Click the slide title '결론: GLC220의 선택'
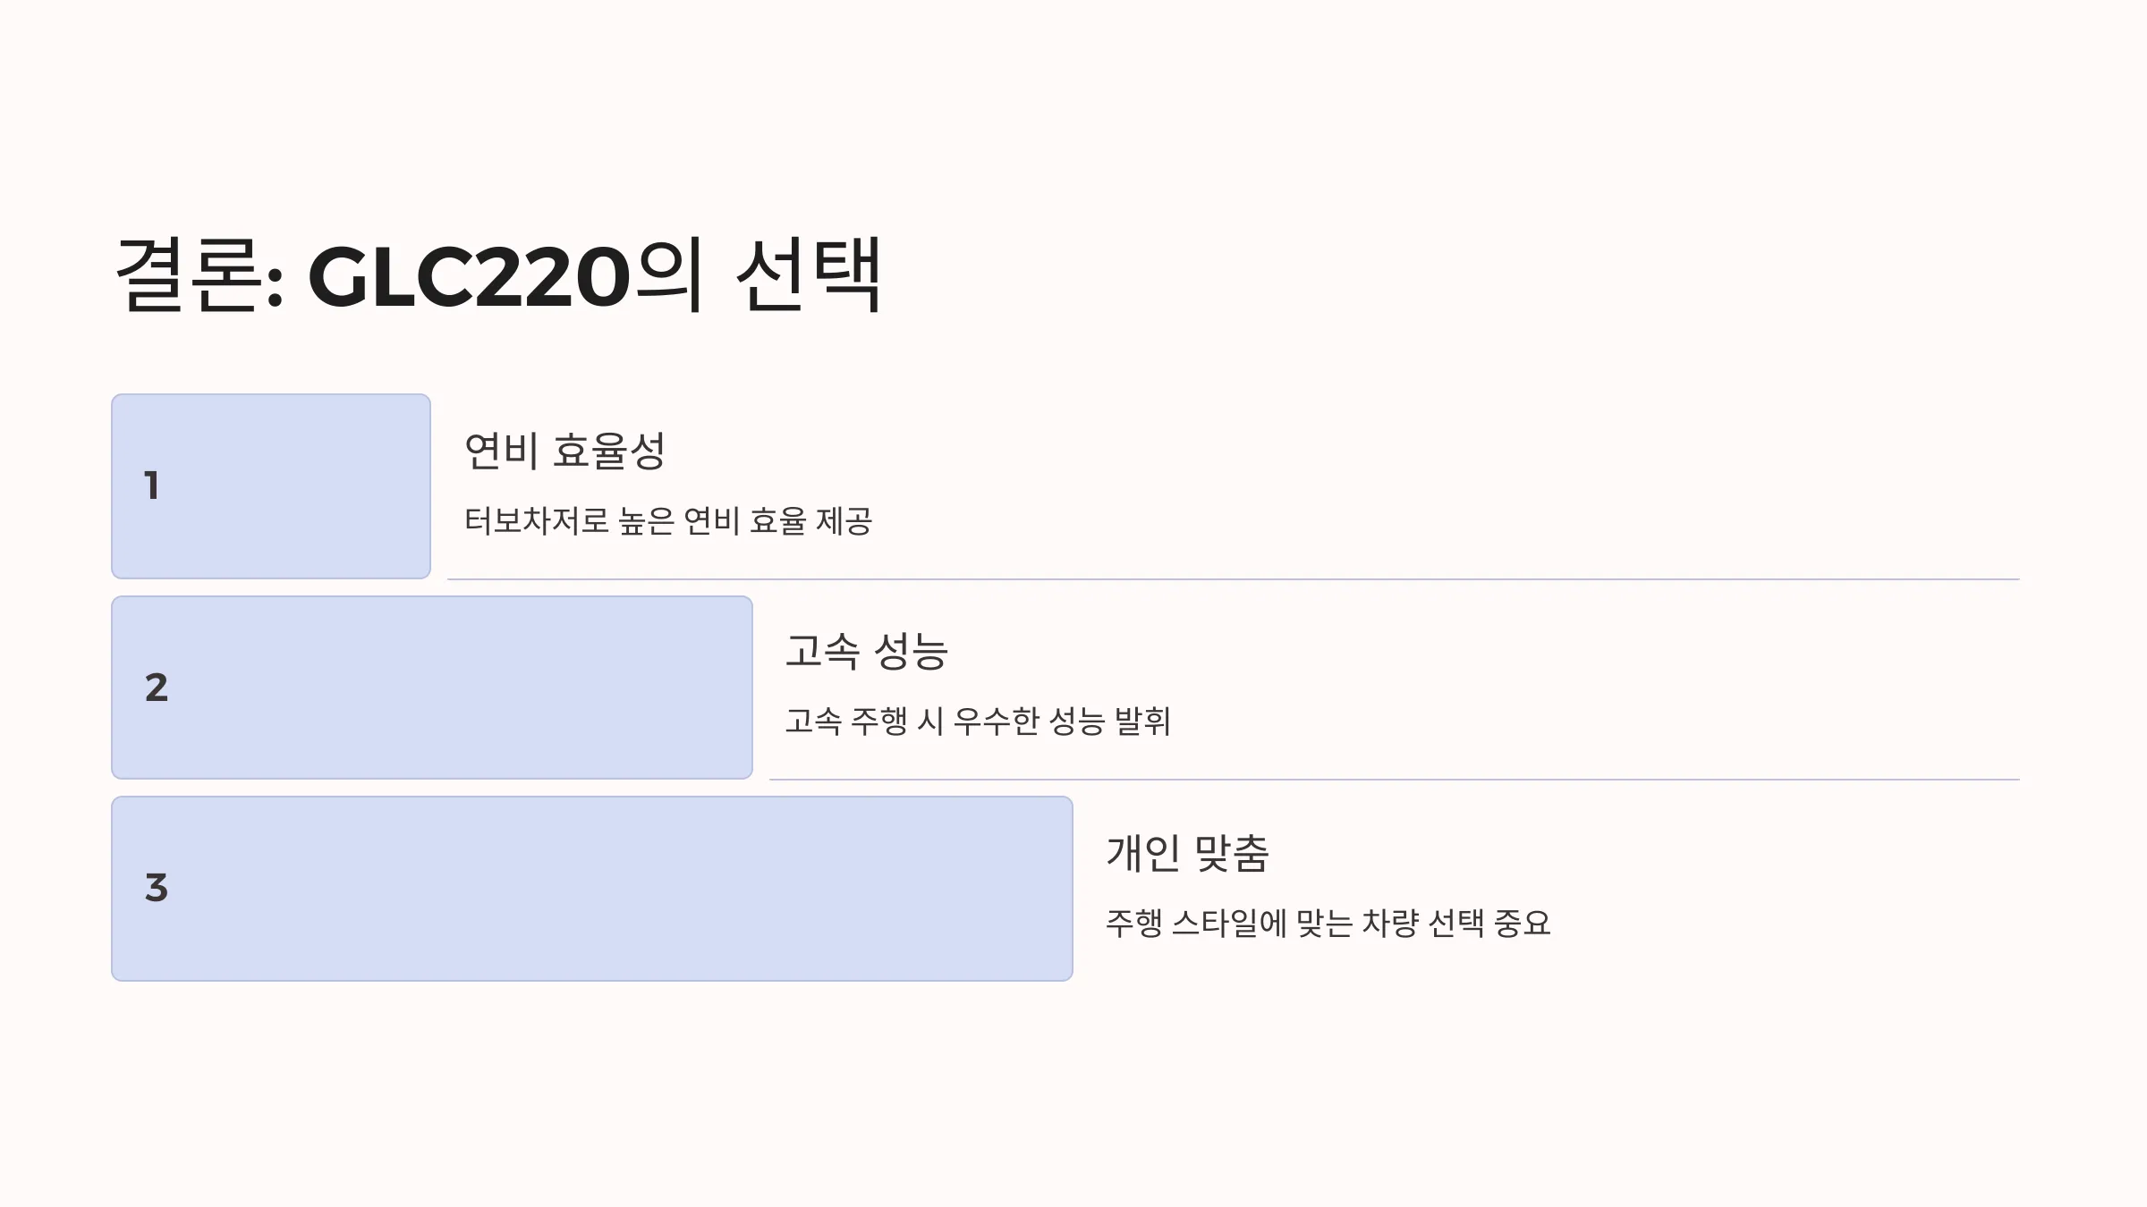 (499, 275)
